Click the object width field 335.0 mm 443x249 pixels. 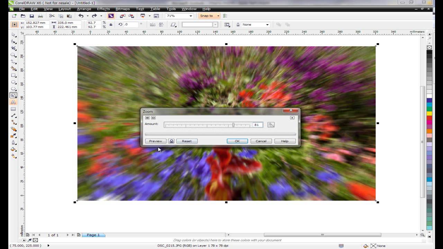(69, 23)
